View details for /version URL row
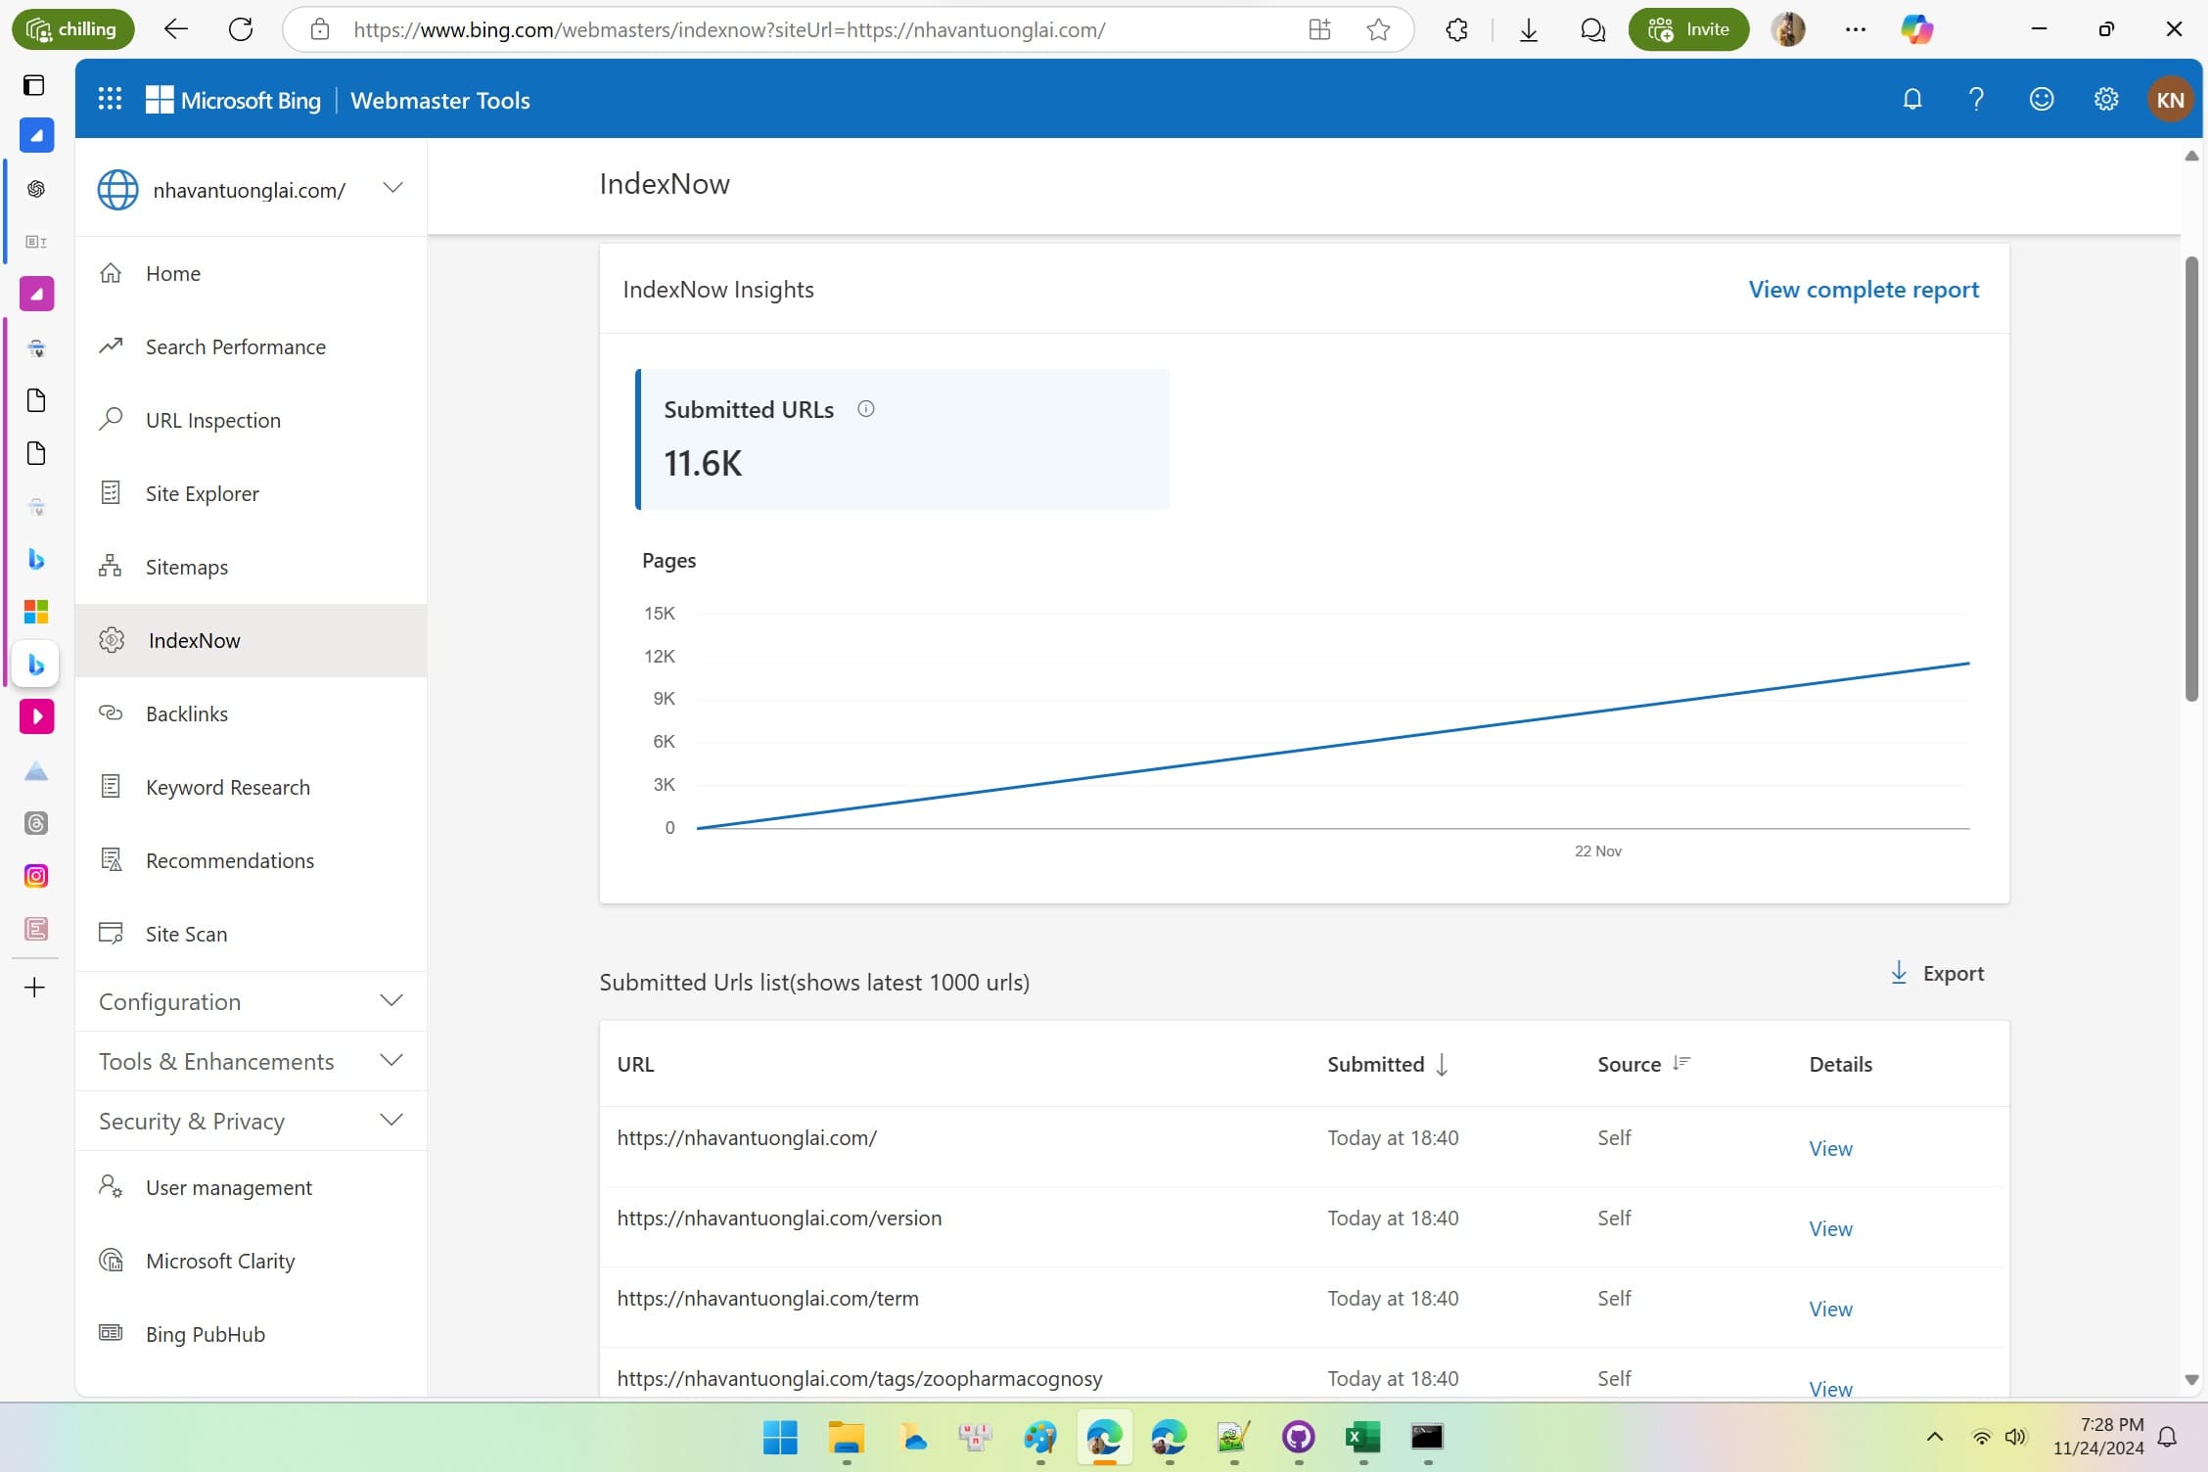2208x1472 pixels. click(1830, 1228)
